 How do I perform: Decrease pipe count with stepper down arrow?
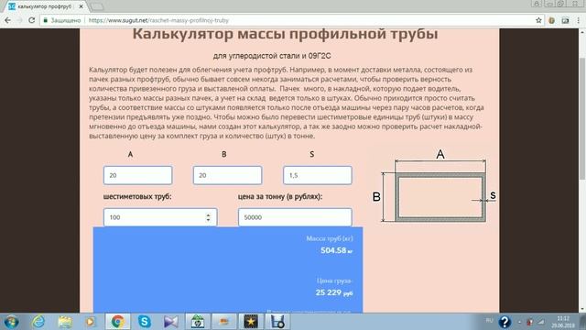(x=208, y=220)
